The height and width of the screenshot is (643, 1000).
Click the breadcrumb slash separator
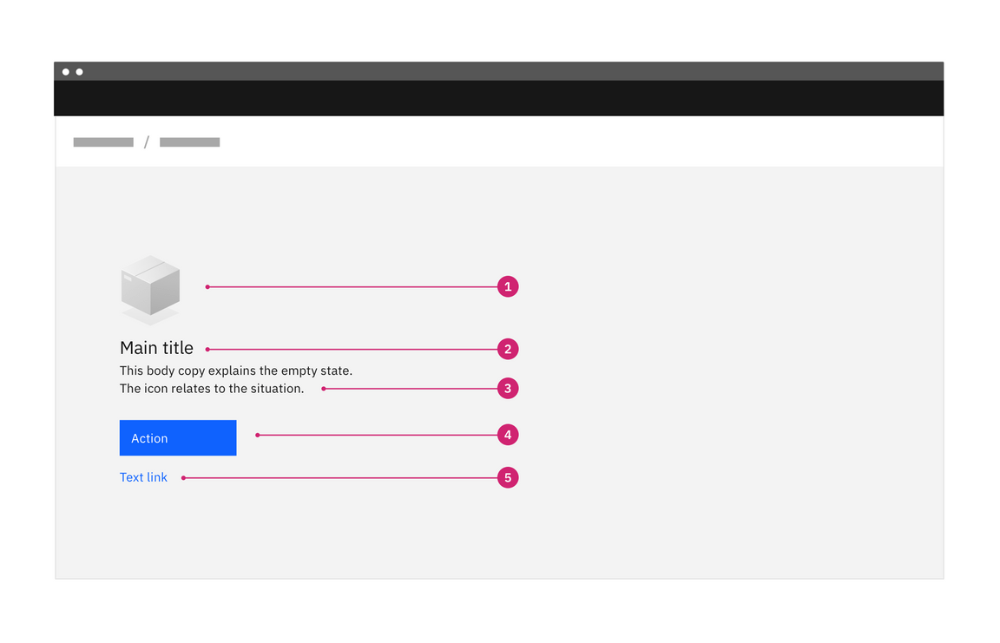point(146,141)
